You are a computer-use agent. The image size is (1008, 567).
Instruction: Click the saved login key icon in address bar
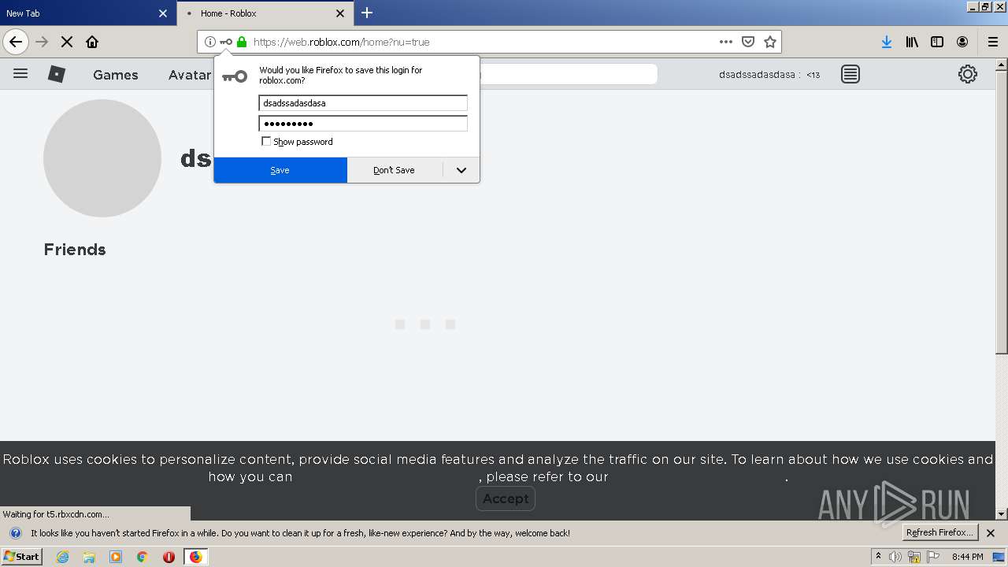click(226, 42)
